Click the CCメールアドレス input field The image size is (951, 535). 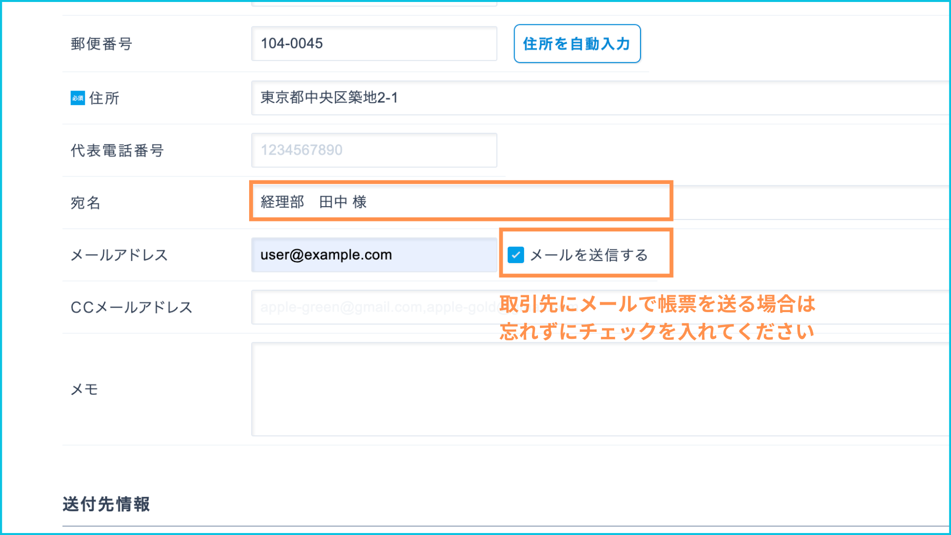(x=376, y=308)
